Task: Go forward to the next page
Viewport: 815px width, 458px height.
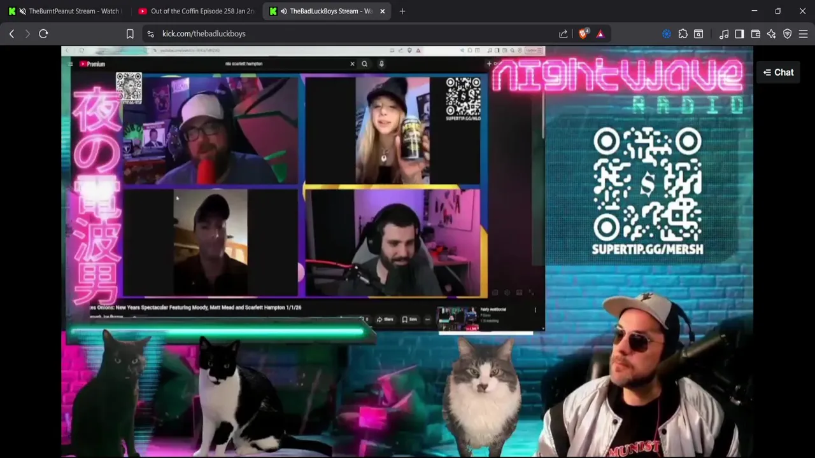Action: coord(27,34)
